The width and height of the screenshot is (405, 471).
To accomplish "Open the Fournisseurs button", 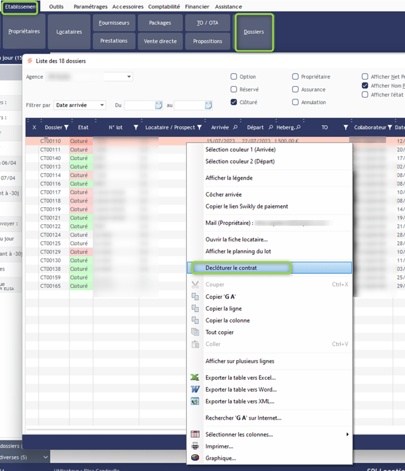I will click(114, 23).
